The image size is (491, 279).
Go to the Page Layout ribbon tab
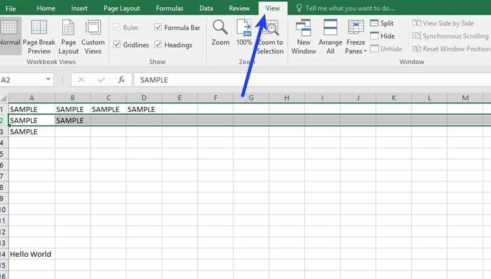pyautogui.click(x=122, y=9)
